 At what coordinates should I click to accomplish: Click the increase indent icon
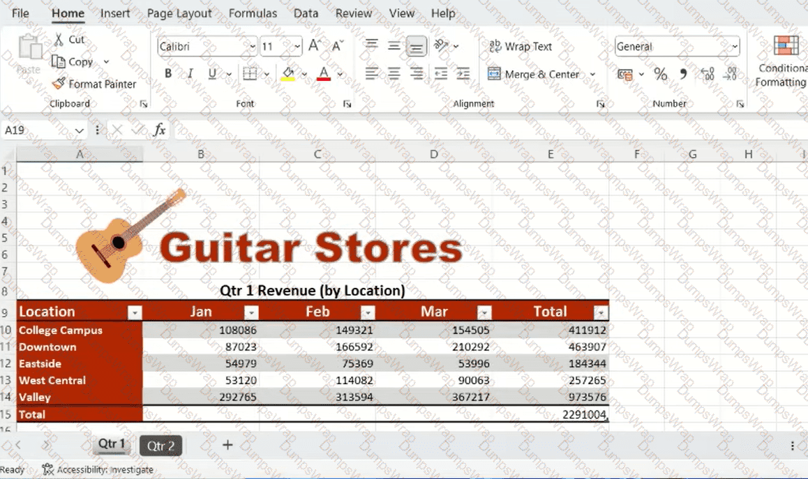point(463,74)
